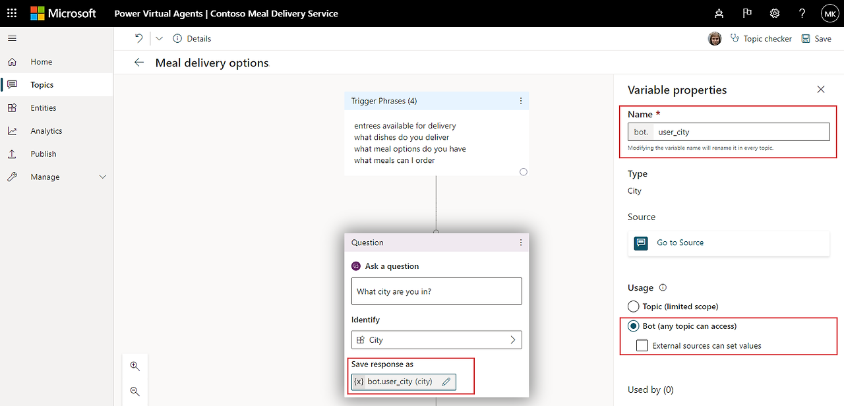This screenshot has height=406, width=844.
Task: Save the topic
Action: 816,39
